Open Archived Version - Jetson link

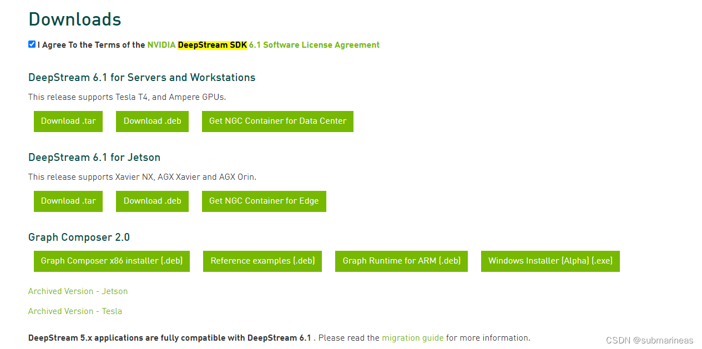pyautogui.click(x=78, y=291)
